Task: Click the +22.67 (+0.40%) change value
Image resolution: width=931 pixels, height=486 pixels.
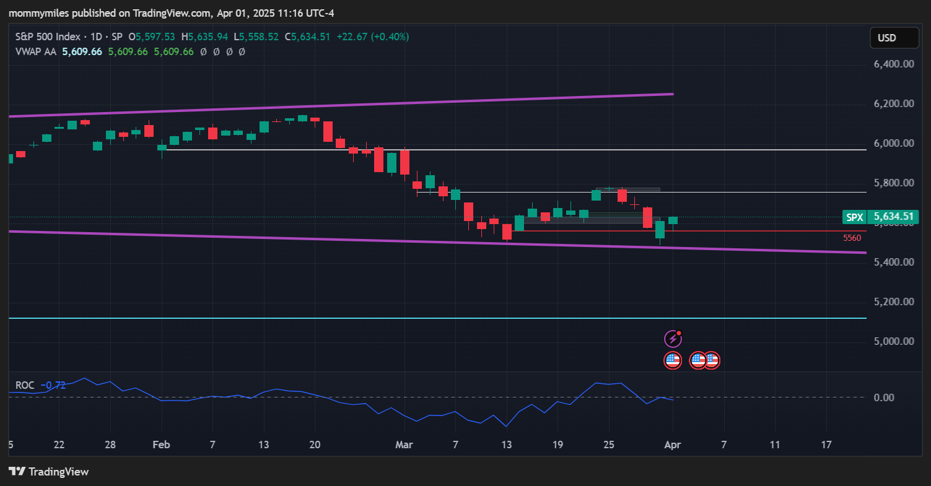Action: (372, 37)
